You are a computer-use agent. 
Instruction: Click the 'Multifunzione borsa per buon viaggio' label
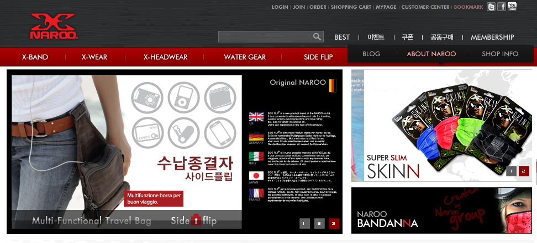point(154,198)
